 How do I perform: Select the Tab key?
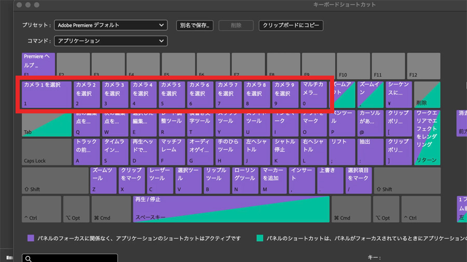(47, 125)
